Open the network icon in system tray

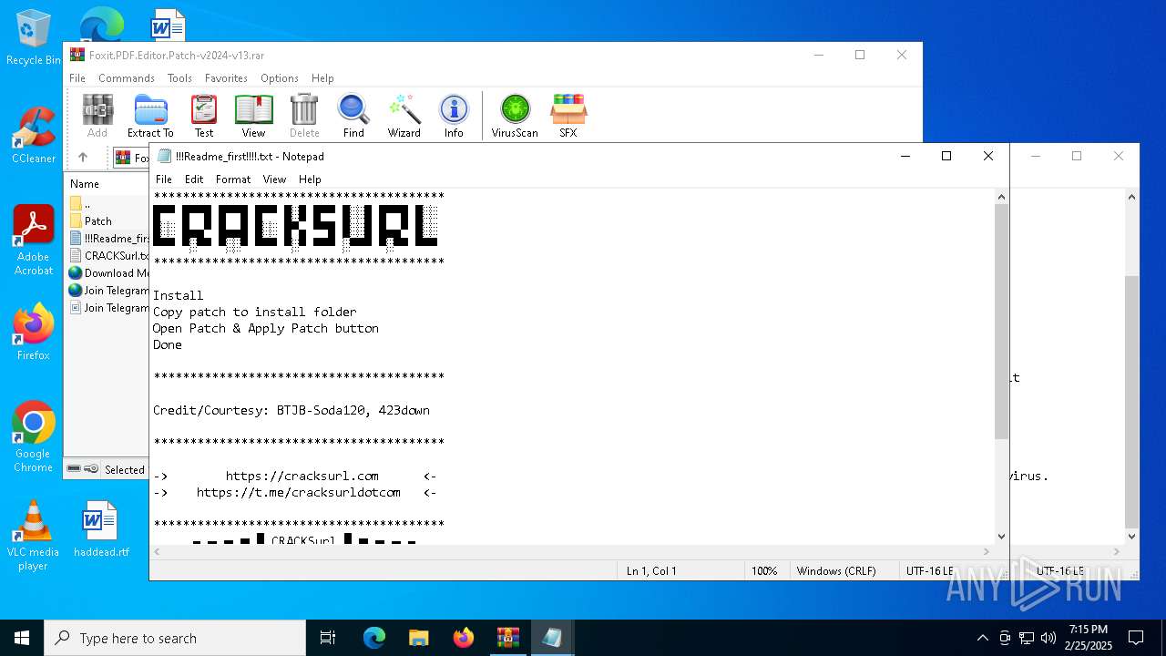click(1027, 638)
